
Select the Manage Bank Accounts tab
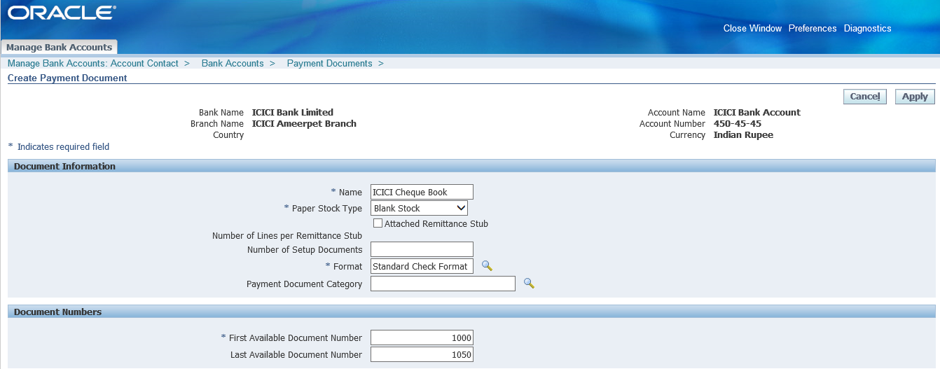coord(60,47)
